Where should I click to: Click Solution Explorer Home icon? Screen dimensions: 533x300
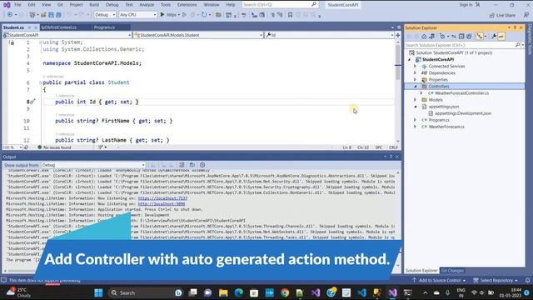coord(424,37)
